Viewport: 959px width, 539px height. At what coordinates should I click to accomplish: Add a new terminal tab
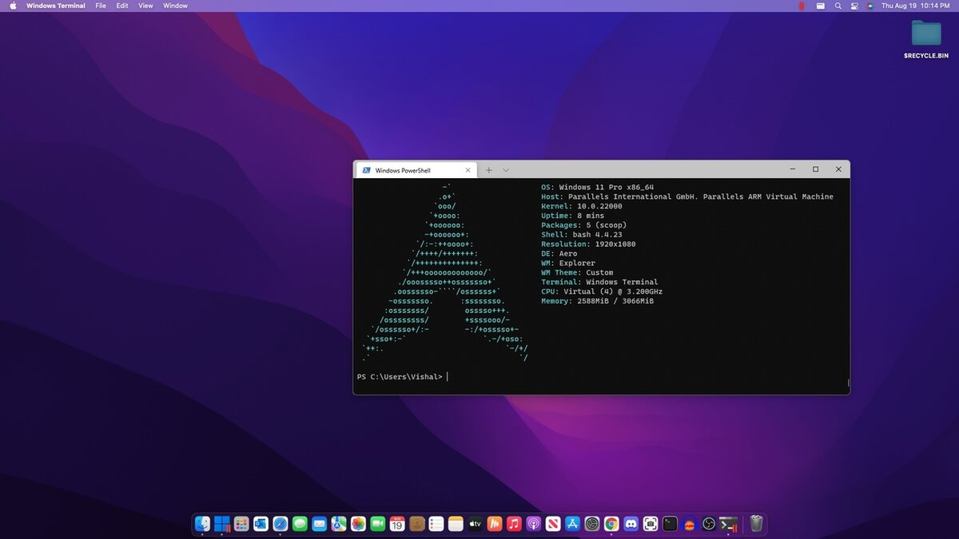coord(489,170)
